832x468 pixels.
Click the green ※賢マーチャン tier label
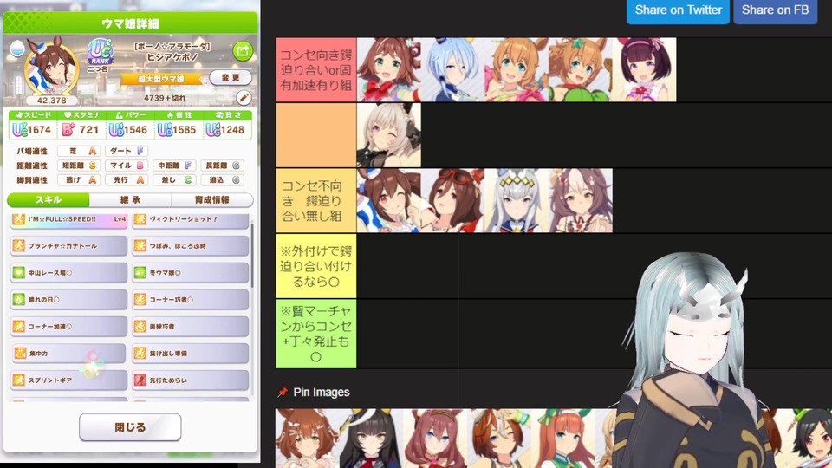[x=316, y=334]
